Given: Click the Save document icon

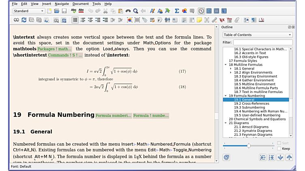Looking at the screenshot, I should point(64,11).
